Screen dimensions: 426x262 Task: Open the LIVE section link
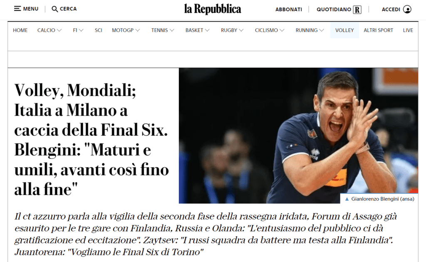(x=408, y=30)
